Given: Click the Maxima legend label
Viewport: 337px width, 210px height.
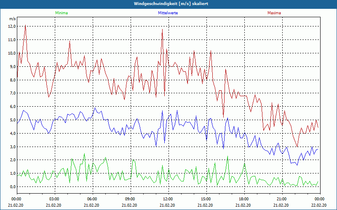Looking at the screenshot, I should coord(274,13).
